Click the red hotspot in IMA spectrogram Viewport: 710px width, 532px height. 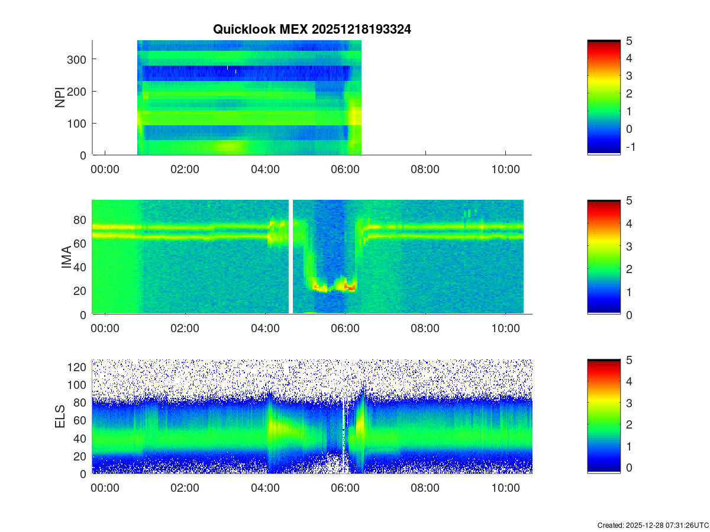tap(350, 287)
